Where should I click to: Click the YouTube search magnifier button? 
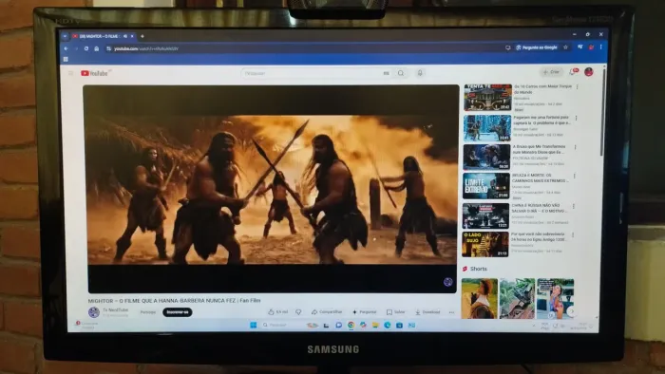point(401,73)
